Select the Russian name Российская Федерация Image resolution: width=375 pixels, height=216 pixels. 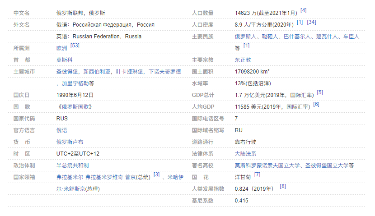point(102,25)
